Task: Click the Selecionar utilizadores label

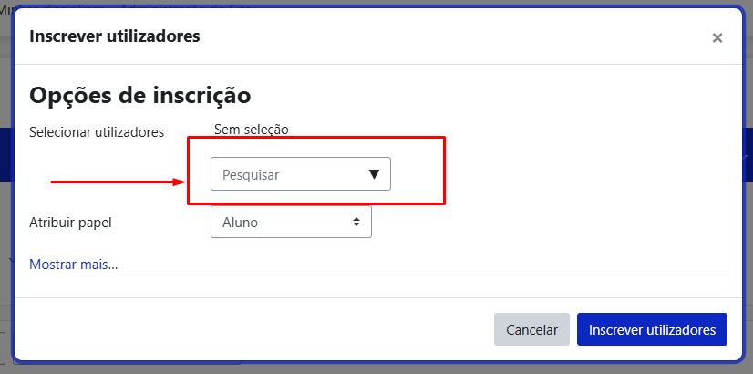Action: pos(97,132)
